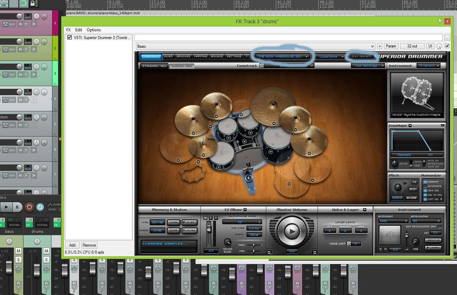Screen dimensions: 457x295
Task: Toggle the FX bypass checkbox by the UI button
Action: [447, 46]
